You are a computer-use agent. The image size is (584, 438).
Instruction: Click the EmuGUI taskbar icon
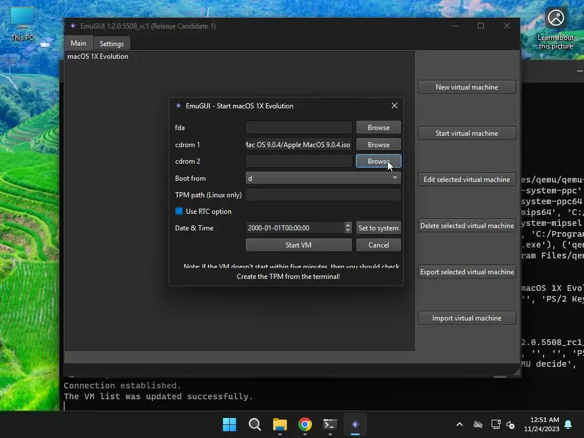point(355,424)
